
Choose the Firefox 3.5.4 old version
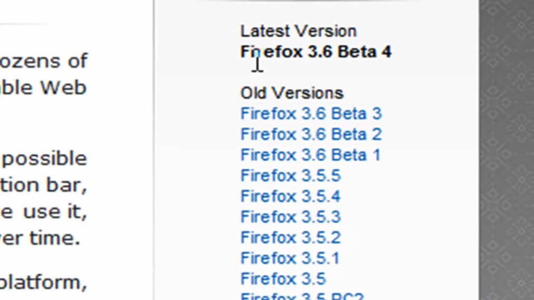(x=290, y=196)
